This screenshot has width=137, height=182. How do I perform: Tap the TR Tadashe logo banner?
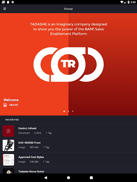click(68, 64)
